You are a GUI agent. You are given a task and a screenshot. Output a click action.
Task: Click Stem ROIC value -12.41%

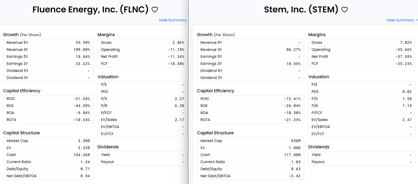point(292,98)
